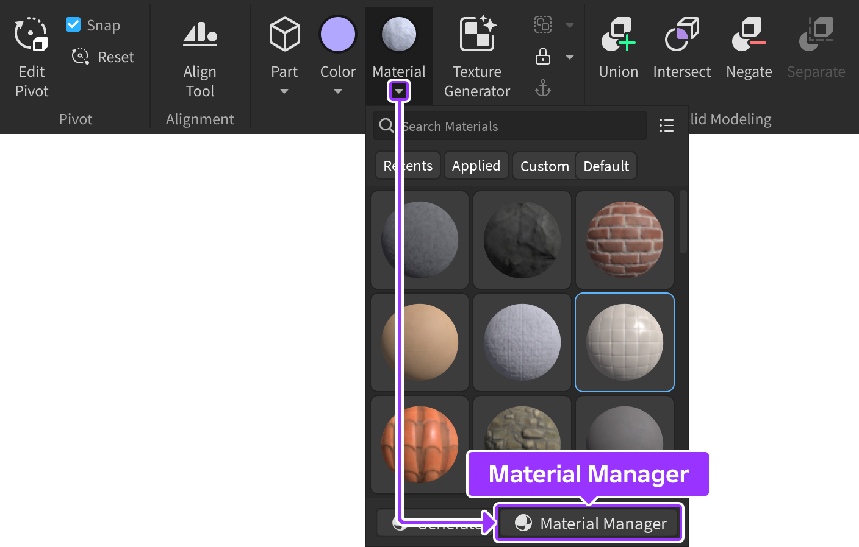This screenshot has height=547, width=859.
Task: Switch to the Applied materials tab
Action: 476,166
